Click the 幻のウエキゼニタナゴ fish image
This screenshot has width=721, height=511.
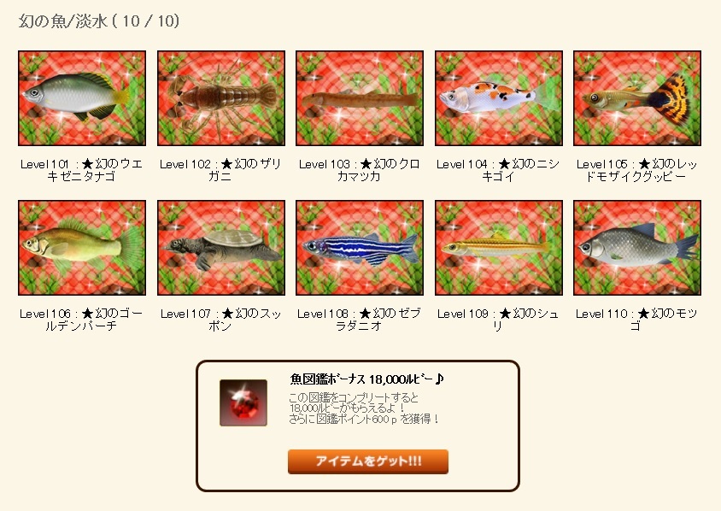click(x=82, y=98)
